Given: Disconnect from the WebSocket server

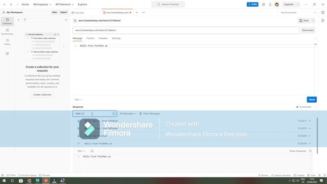Looking at the screenshot, I should [308, 30].
